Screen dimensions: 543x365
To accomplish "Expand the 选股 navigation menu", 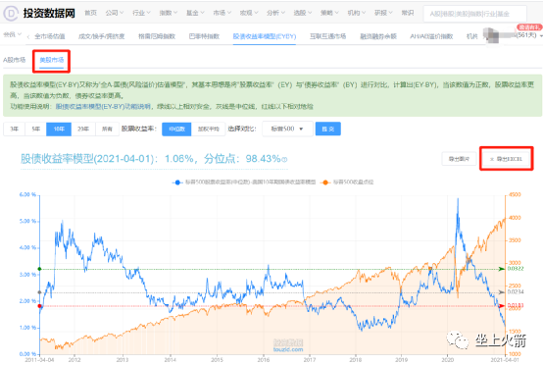I will (303, 13).
